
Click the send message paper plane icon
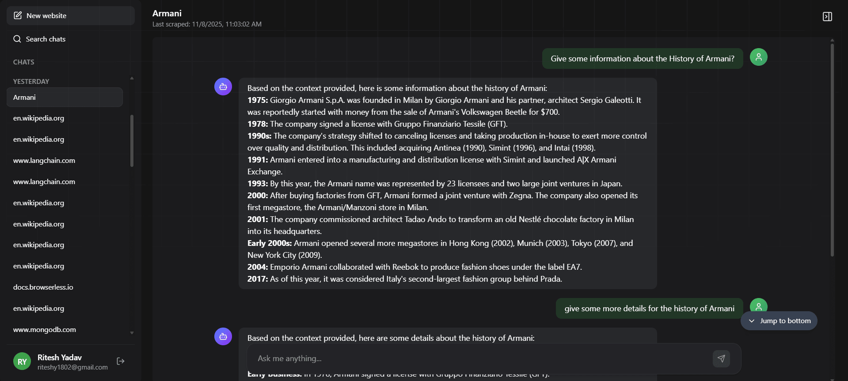pos(721,358)
